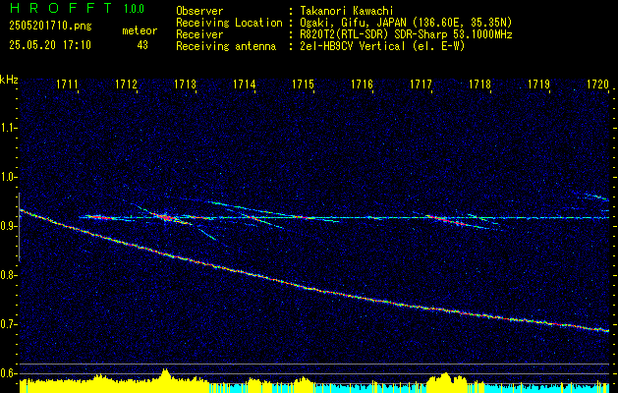Image resolution: width=618 pixels, height=393 pixels.
Task: Click the 1720 time axis marker
Action: tap(598, 84)
